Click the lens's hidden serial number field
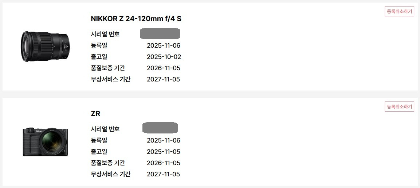The width and height of the screenshot is (420, 188). [x=160, y=34]
